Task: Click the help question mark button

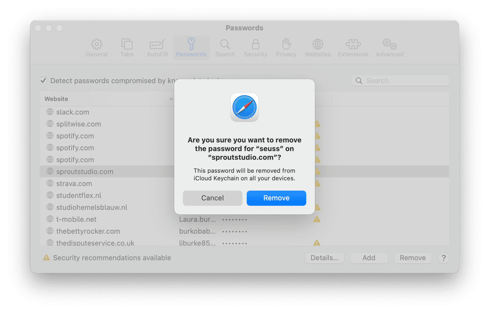Action: point(443,258)
